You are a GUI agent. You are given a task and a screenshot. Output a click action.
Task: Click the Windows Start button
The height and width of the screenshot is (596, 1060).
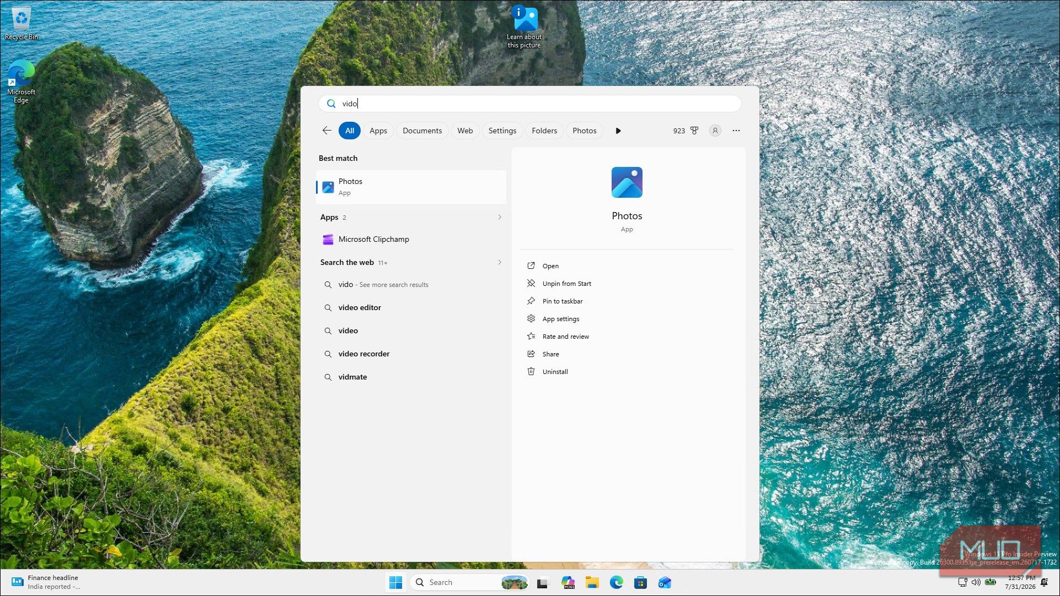395,582
